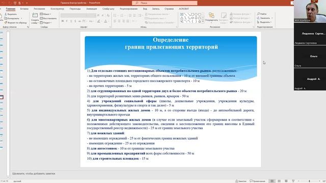
Task: Create a new slide with Создать слайд icon
Action: [x=35, y=15]
